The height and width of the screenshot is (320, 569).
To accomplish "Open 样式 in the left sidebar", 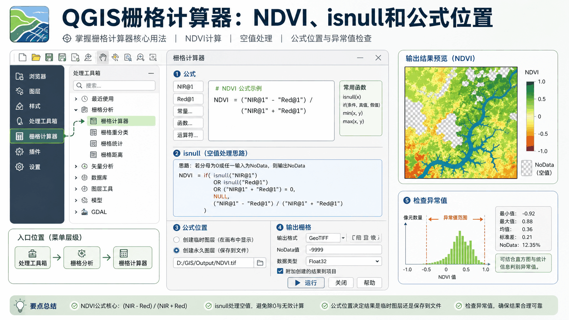I will coord(37,106).
